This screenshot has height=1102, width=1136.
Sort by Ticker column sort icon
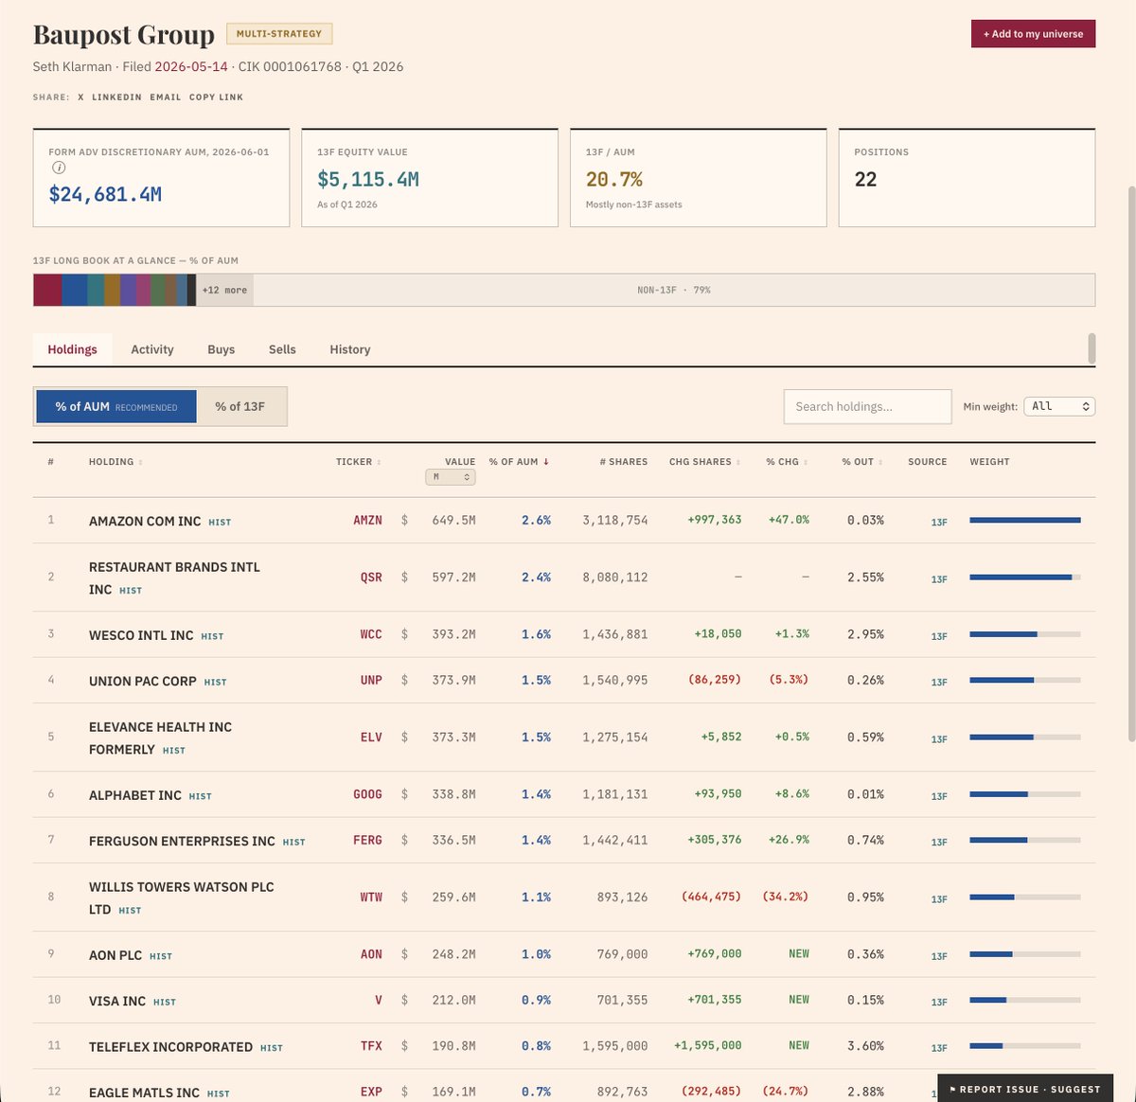(x=379, y=462)
